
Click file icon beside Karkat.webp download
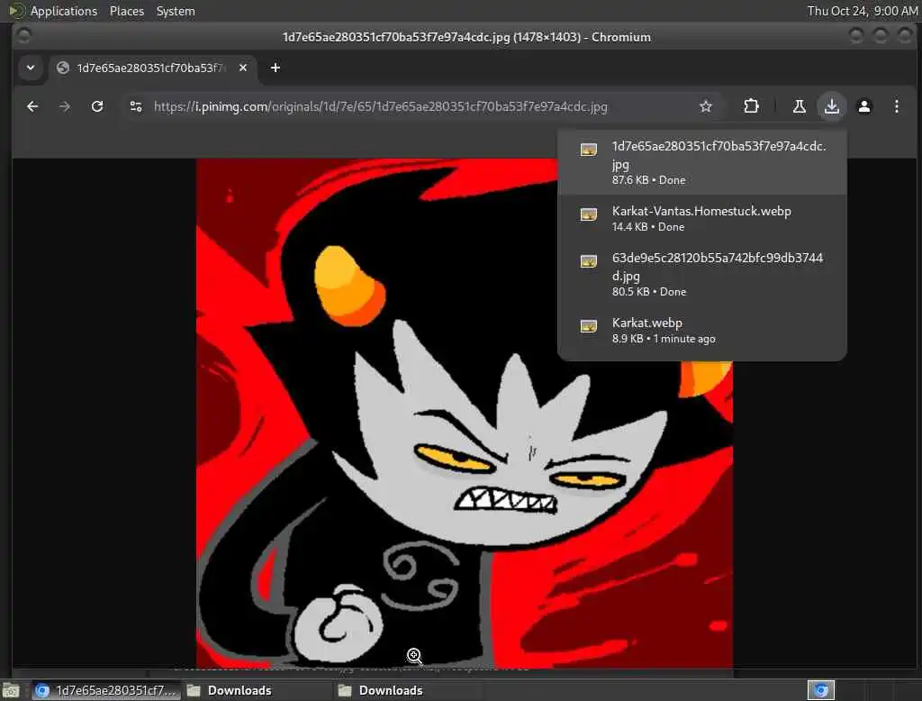[x=589, y=326]
